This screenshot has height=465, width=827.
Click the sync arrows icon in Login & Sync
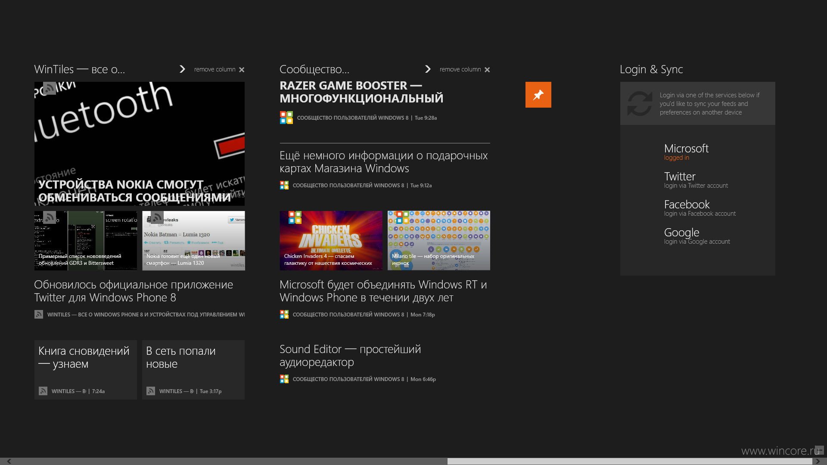(x=640, y=103)
